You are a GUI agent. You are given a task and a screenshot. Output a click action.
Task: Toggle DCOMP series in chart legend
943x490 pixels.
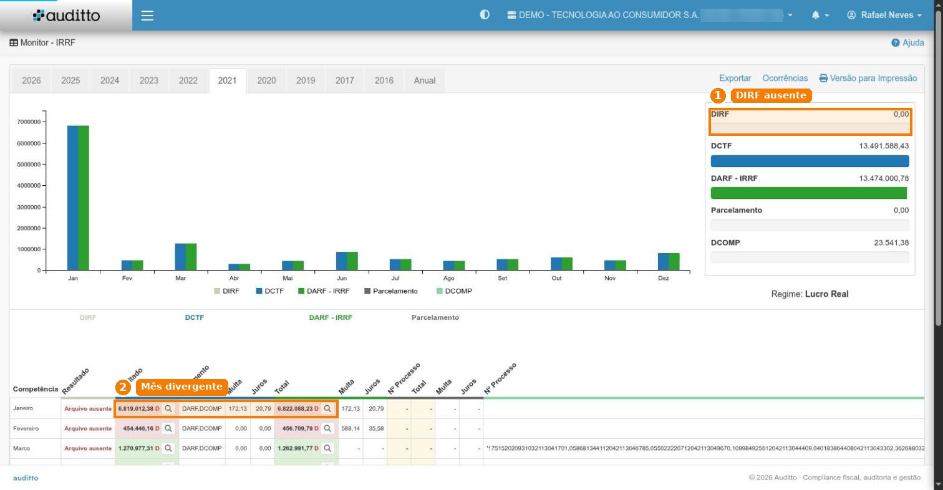454,291
